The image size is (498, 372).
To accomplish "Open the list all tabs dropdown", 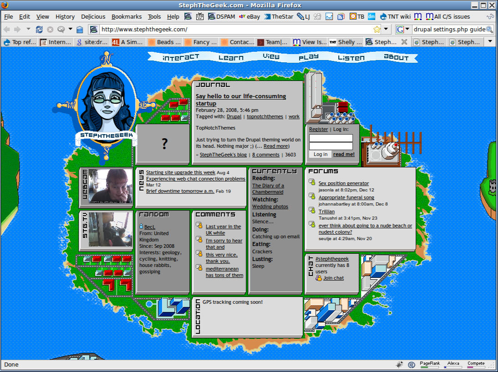I will pyautogui.click(x=490, y=42).
